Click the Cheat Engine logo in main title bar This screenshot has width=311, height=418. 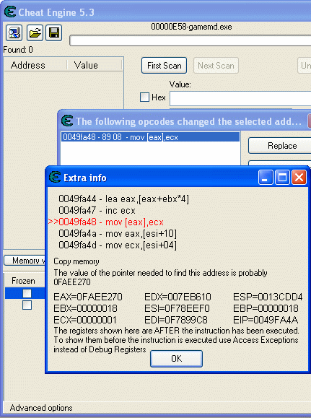tap(10, 12)
